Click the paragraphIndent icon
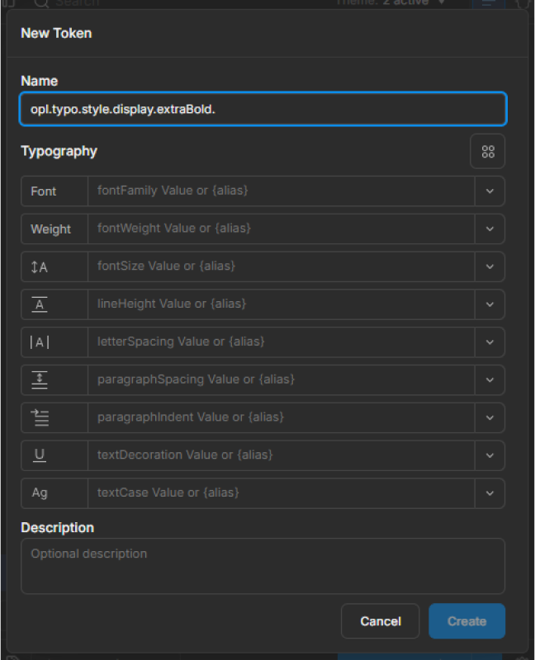Image resolution: width=535 pixels, height=660 pixels. point(40,417)
